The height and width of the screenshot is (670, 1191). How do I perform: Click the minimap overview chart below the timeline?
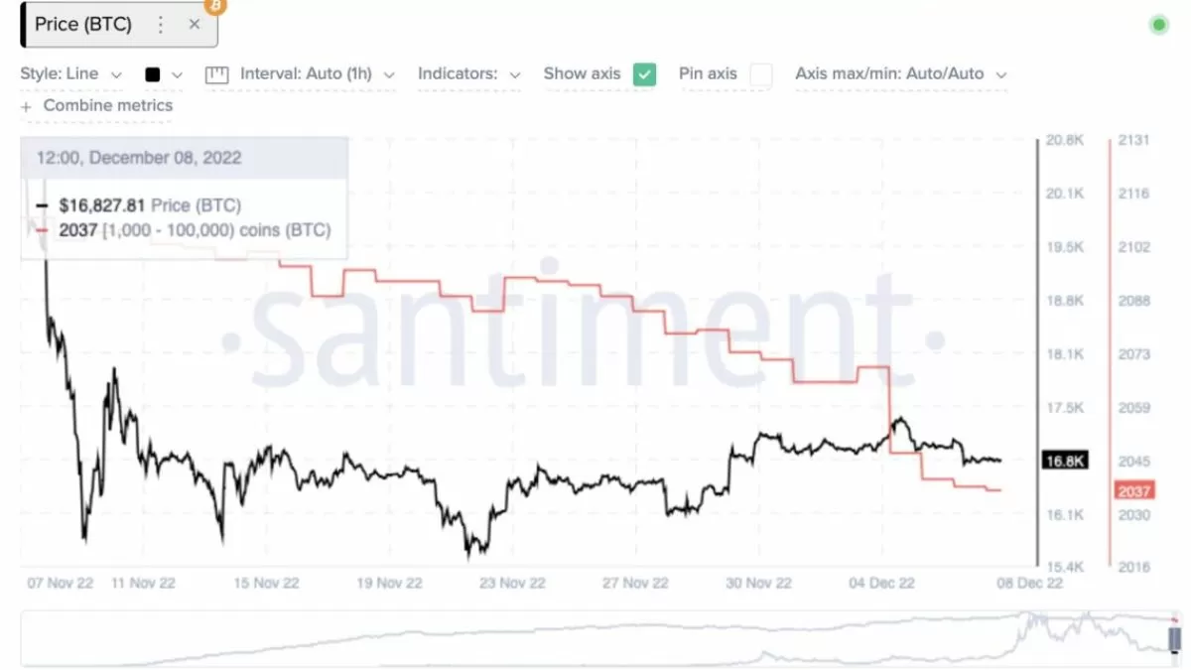click(595, 639)
